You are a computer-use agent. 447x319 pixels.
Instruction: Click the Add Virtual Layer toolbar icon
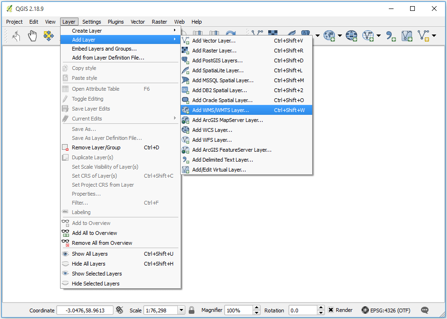pyautogui.click(x=423, y=34)
